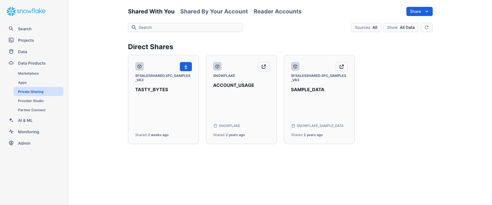Click the Data database icon

11,51
